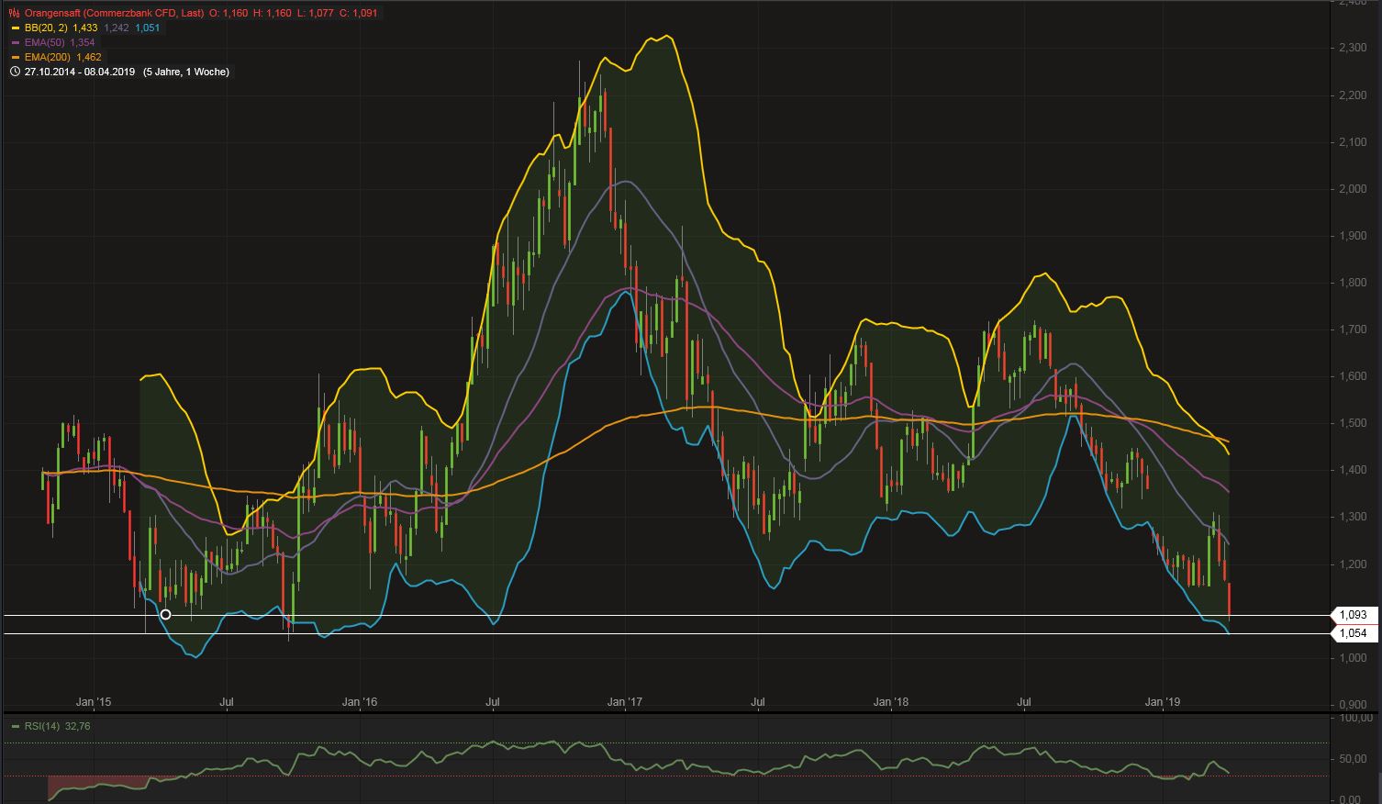Screen dimensions: 1382x804
Task: Click the purple EMA(50) legend marker
Action: coord(15,42)
